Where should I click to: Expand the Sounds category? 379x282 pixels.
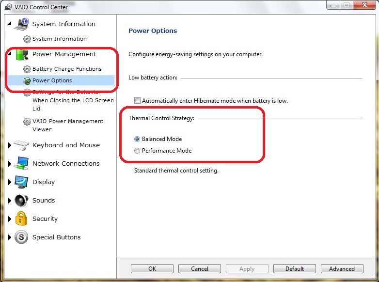[10, 201]
